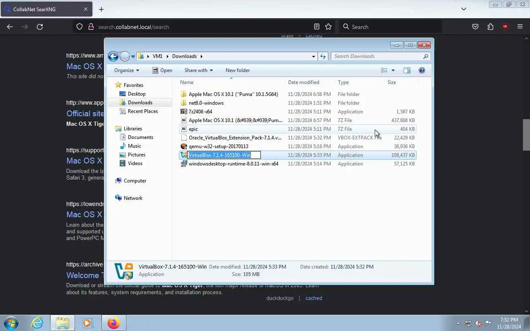Open Firefox hamburger application menu
Image resolution: width=530 pixels, height=331 pixels.
click(520, 26)
